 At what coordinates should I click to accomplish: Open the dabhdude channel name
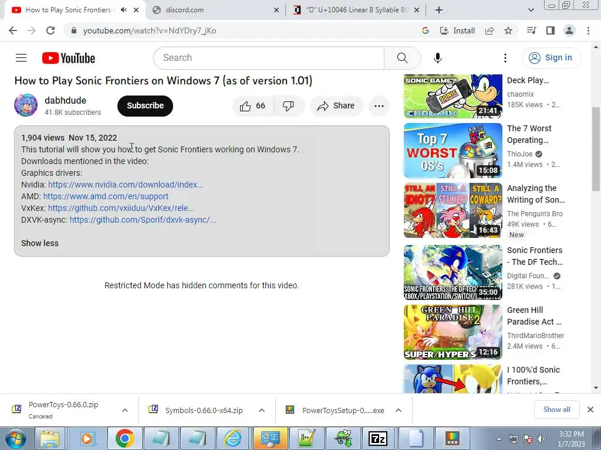66,101
